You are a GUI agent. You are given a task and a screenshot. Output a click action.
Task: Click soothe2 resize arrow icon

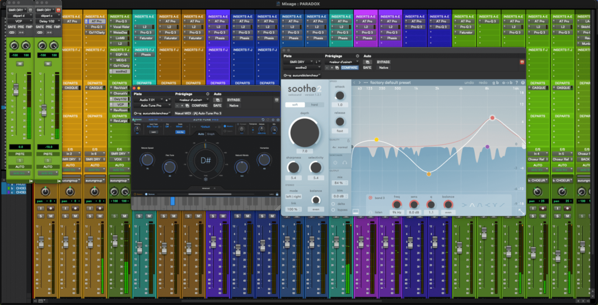[x=521, y=211]
